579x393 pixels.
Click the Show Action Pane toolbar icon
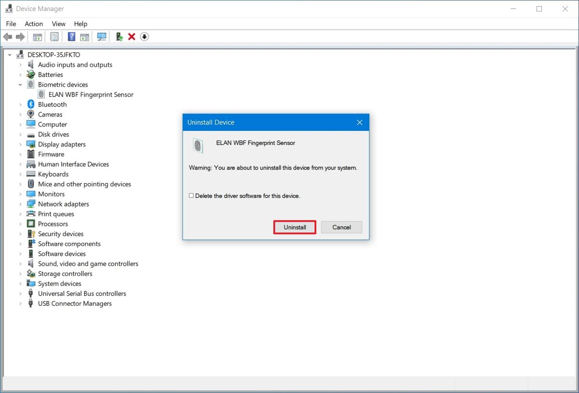tap(85, 37)
